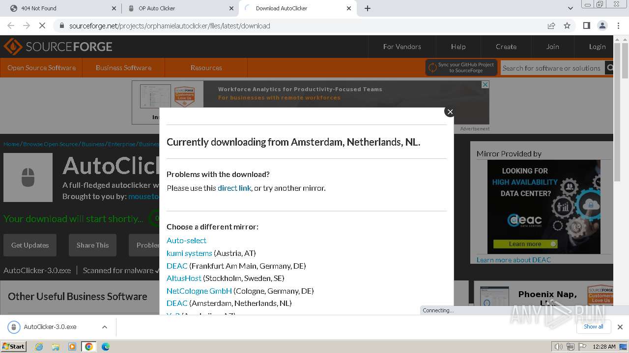The image size is (629, 353).
Task: Open the Create menu
Action: (x=506, y=47)
